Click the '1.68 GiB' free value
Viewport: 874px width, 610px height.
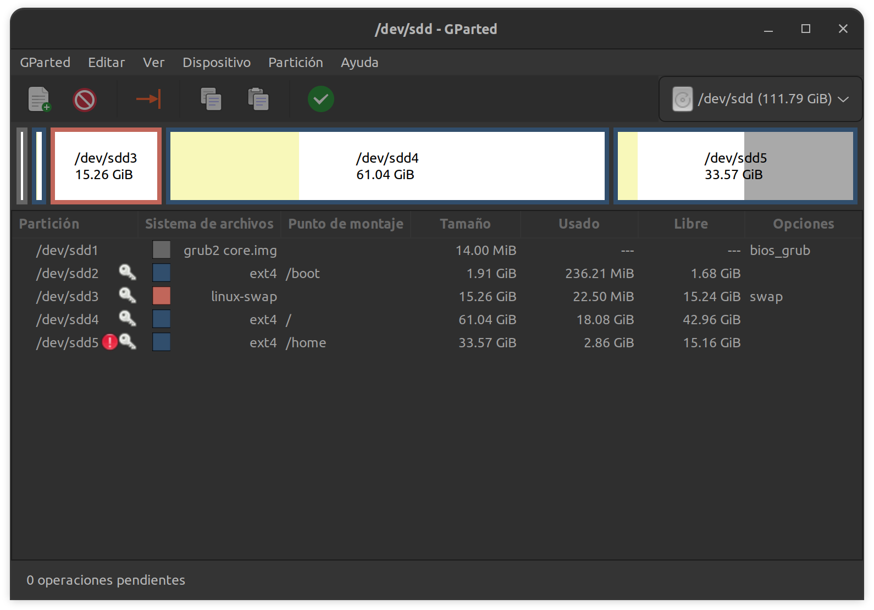[x=716, y=274]
